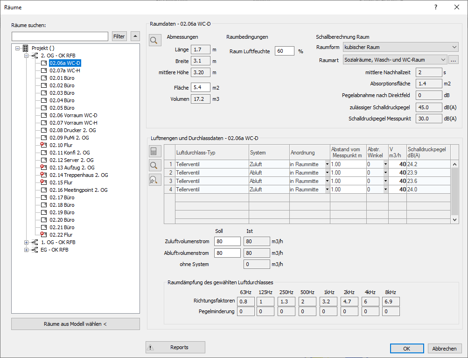Confirm with the OK button
This screenshot has height=358, width=468.
click(407, 349)
